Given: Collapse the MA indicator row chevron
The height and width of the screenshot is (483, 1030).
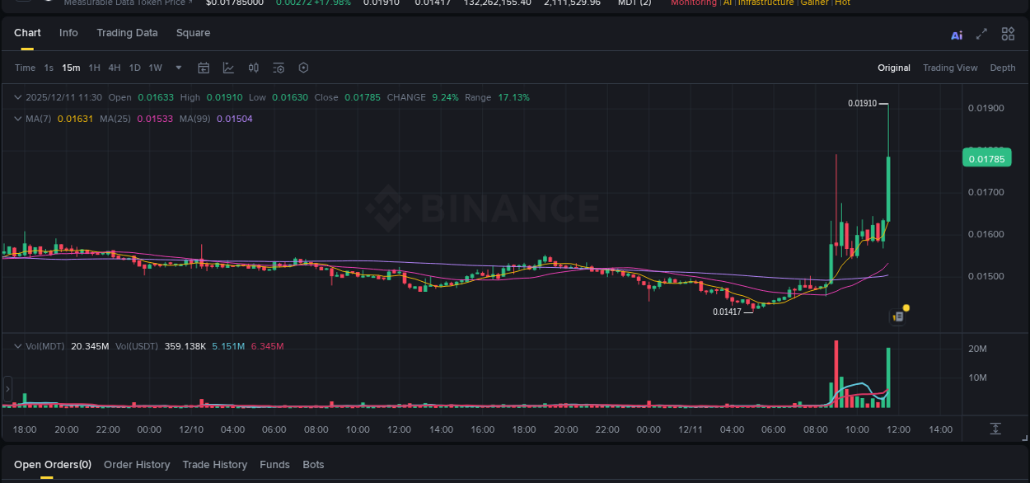Looking at the screenshot, I should pyautogui.click(x=16, y=118).
